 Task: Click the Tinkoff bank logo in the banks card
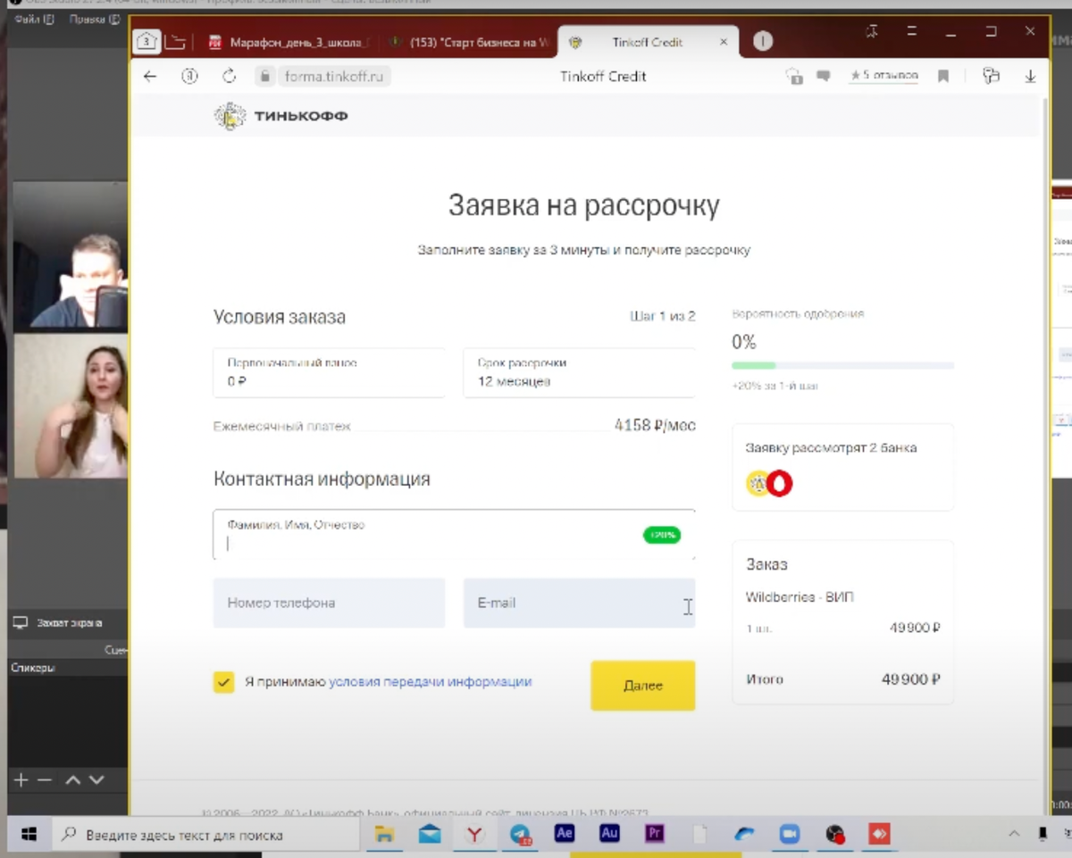point(758,483)
